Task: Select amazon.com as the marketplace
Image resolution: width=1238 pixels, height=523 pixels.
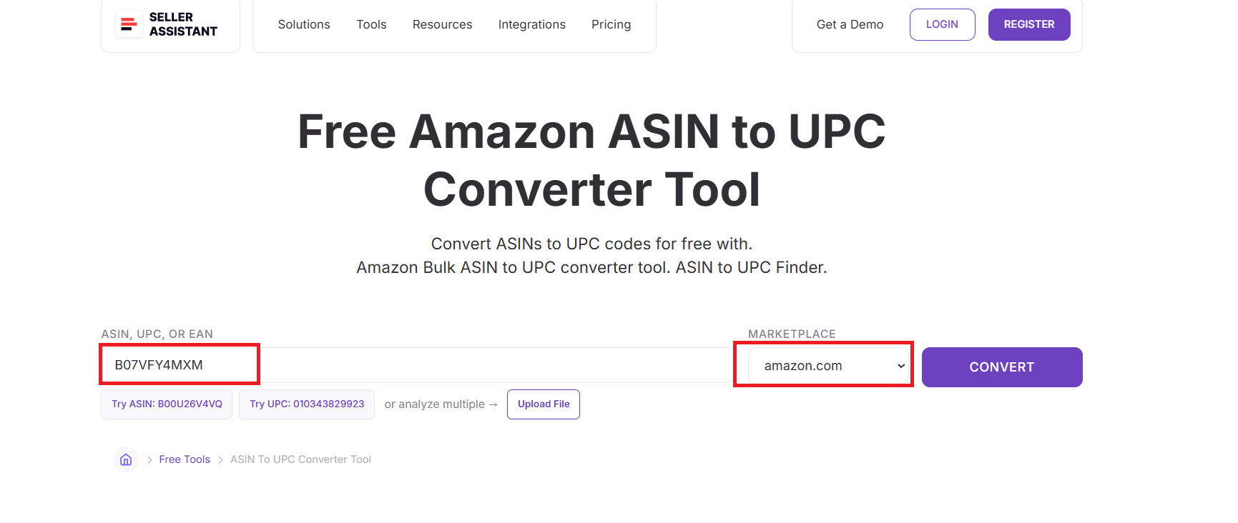Action: tap(823, 365)
